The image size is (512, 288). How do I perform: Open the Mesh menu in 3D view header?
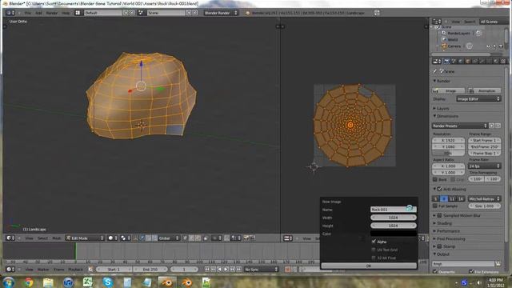[x=57, y=238]
